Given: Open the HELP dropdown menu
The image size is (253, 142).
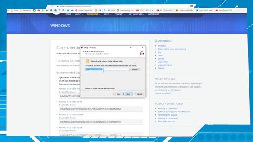Looking at the screenshot, I should pos(107,14).
